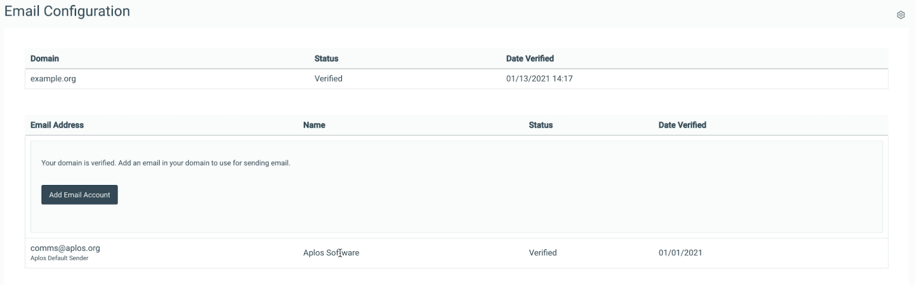915x285 pixels.
Task: Click the 01/13/2021 14:17 date cell
Action: coord(539,79)
